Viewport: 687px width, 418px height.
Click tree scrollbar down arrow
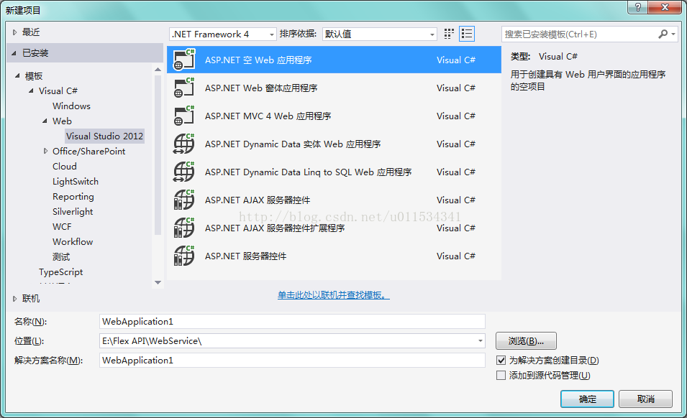point(158,282)
